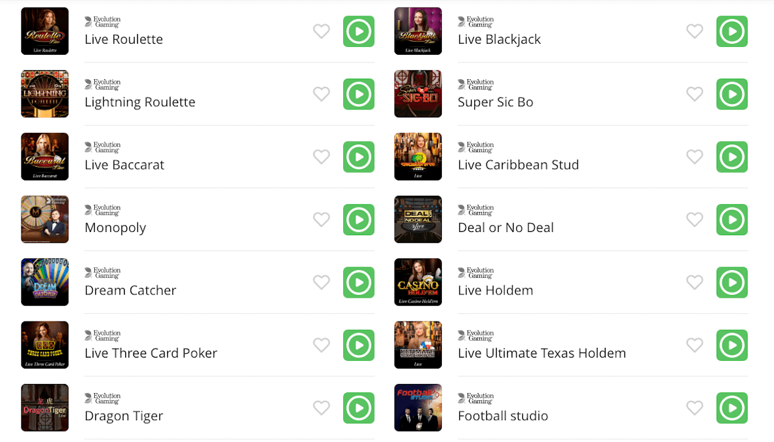
Task: Click the Football studio game title
Action: 503,416
